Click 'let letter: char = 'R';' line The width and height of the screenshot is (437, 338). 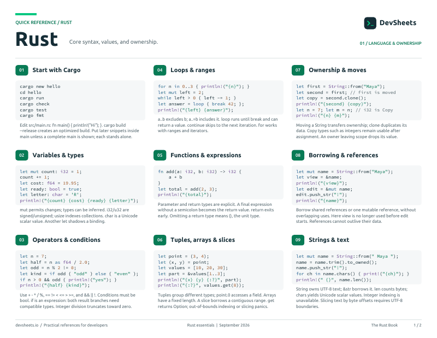point(51,194)
